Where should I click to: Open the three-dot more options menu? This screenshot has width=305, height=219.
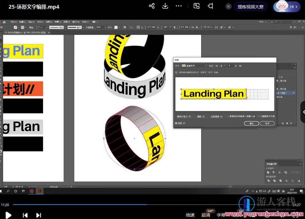tap(179, 6)
